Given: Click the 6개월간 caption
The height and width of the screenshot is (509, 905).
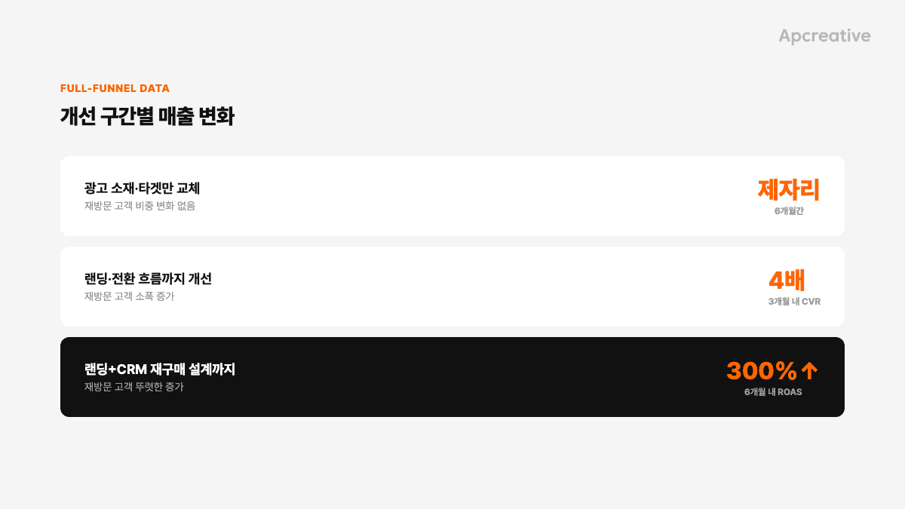Looking at the screenshot, I should (x=789, y=211).
